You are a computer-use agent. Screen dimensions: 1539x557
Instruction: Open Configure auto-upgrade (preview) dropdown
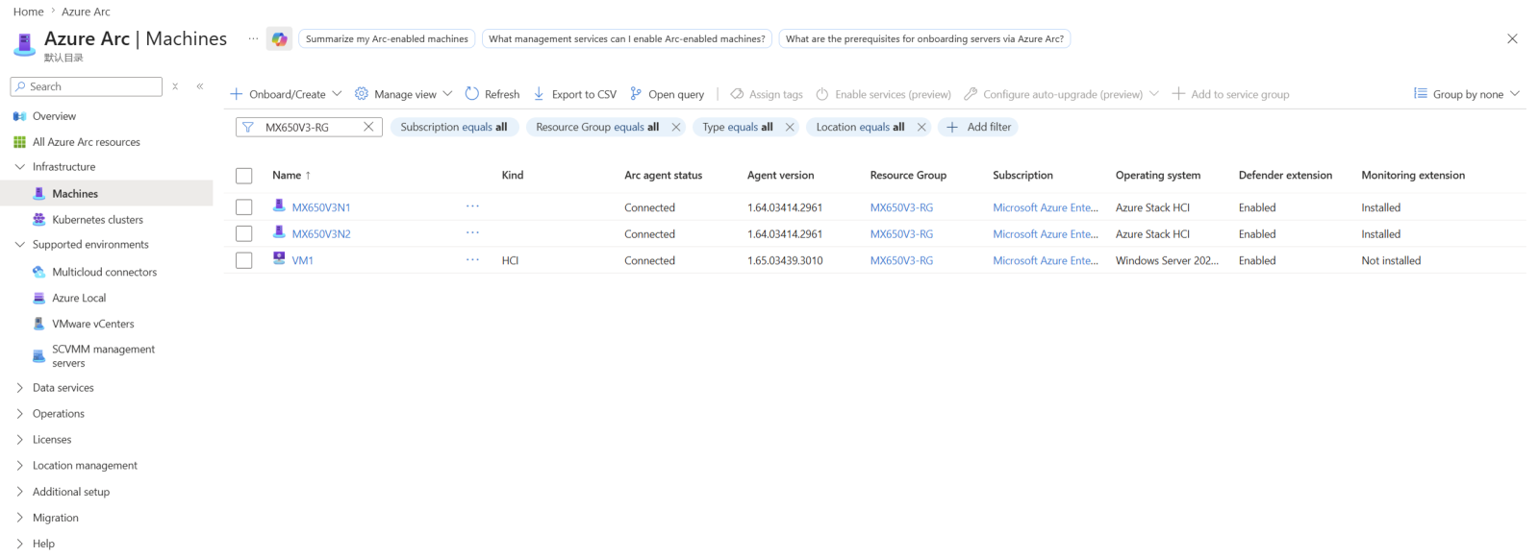(1061, 94)
